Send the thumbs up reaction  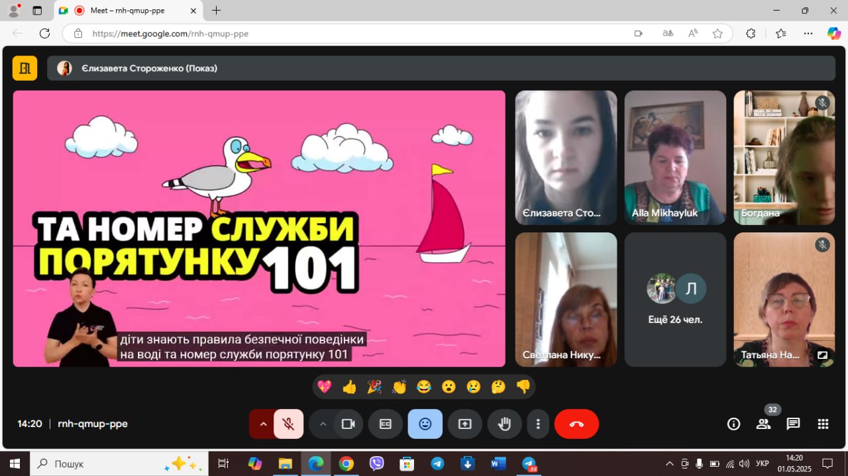pyautogui.click(x=350, y=387)
